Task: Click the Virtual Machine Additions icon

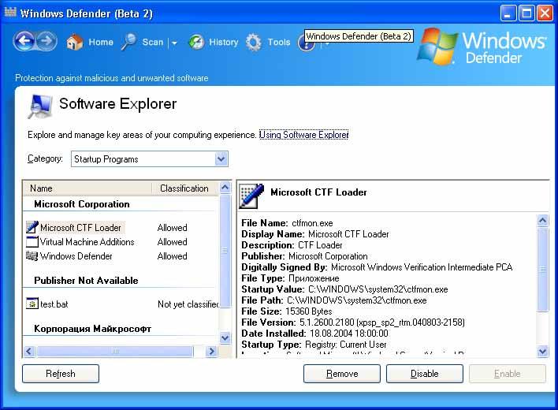Action: 32,241
